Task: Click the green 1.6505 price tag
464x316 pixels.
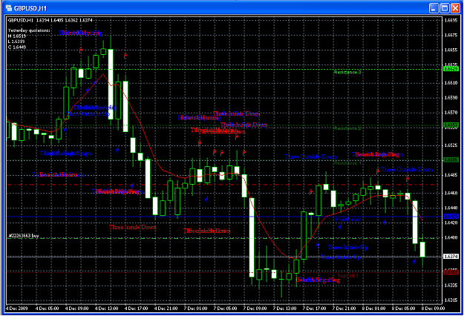Action: (x=451, y=160)
